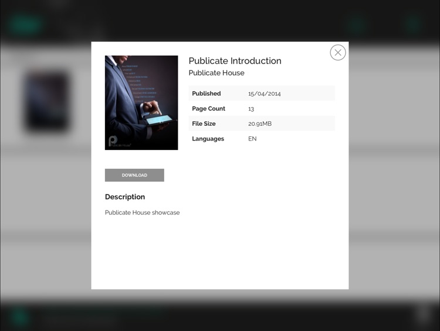The width and height of the screenshot is (440, 331).
Task: Click the blurred publication thumbnail behind dialog
Action: [47, 102]
